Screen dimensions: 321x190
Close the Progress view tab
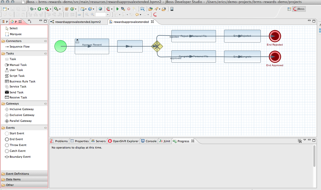(x=193, y=141)
